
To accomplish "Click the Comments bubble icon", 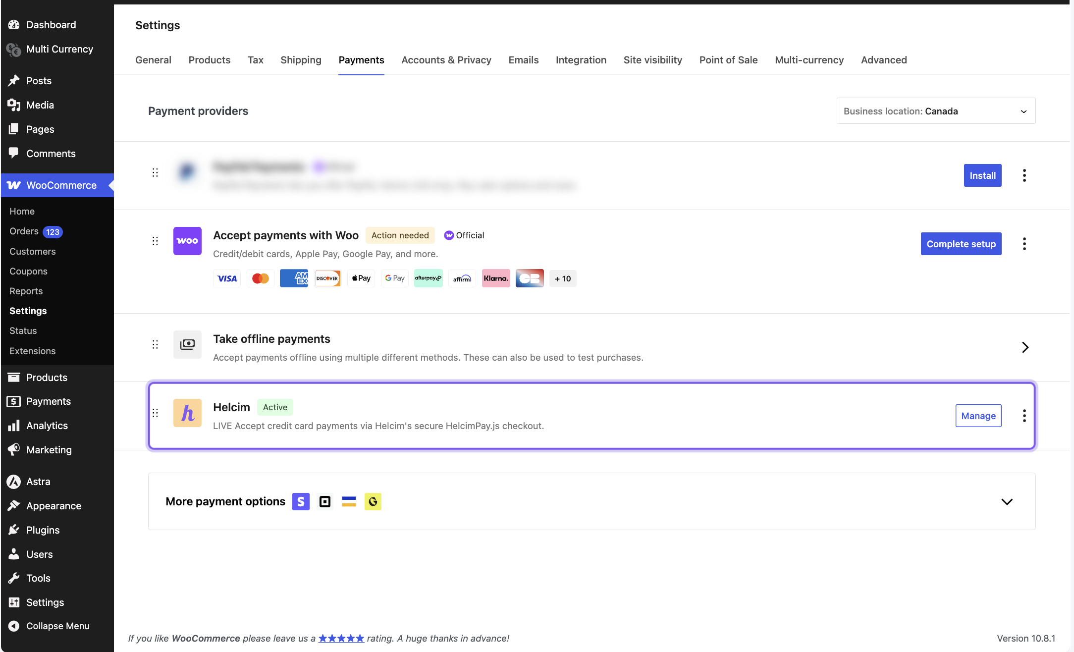I will coord(14,154).
